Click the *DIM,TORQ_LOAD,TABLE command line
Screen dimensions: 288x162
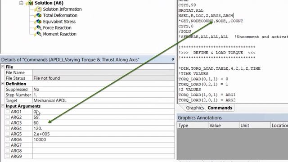[x=220, y=68]
